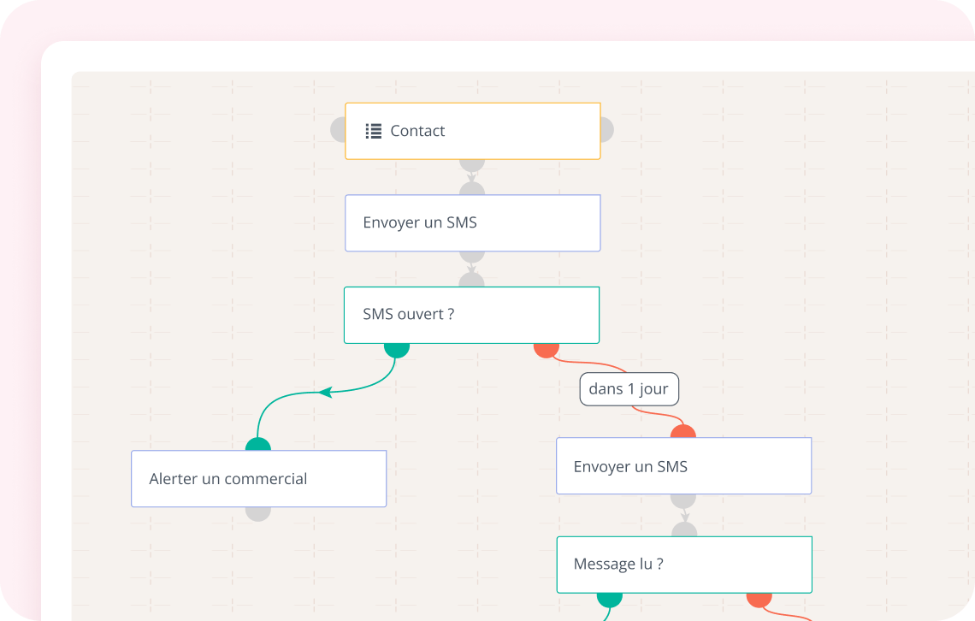The height and width of the screenshot is (621, 975).
Task: Select the first Envoyer un SMS step
Action: (472, 223)
